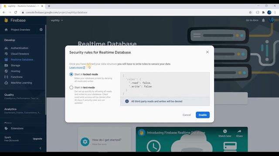Open Introducing Firebase Realtime Database video
Screen dimensions: 279x156
tap(176, 133)
